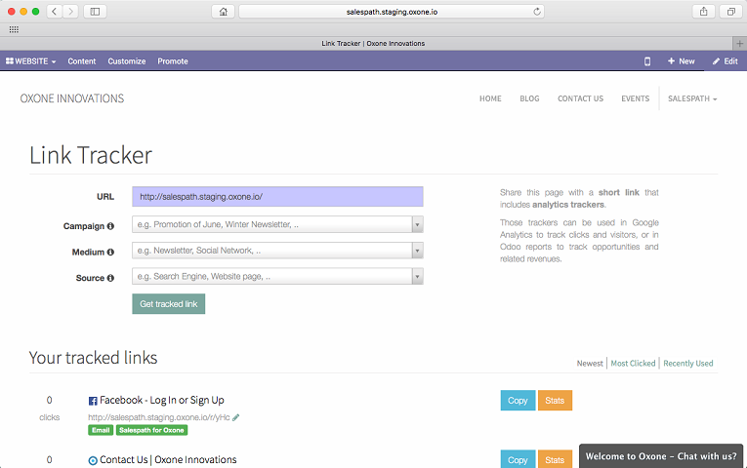Toggle the Safari sidebar button
Image resolution: width=747 pixels, height=468 pixels.
point(95,12)
